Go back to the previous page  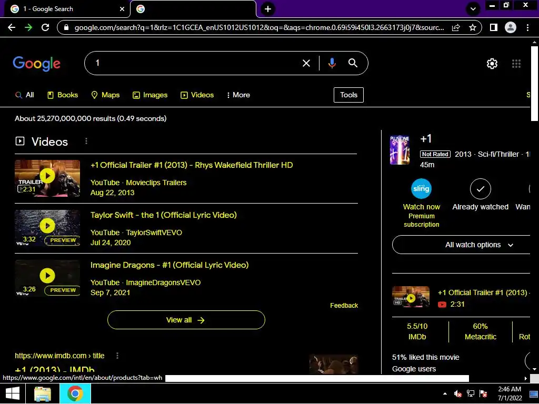pos(12,27)
